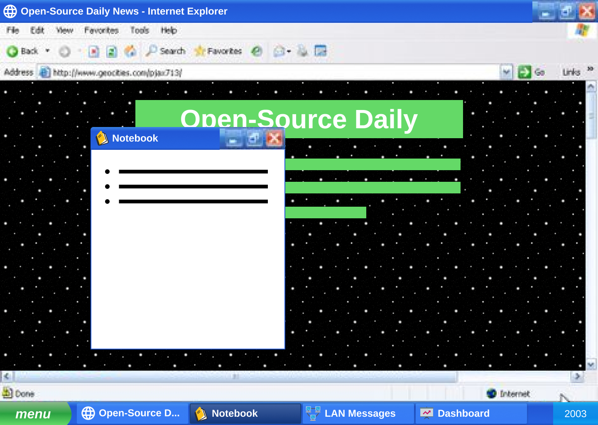Image resolution: width=598 pixels, height=425 pixels.
Task: Click Internet Explorer globe title icon
Action: pos(10,11)
